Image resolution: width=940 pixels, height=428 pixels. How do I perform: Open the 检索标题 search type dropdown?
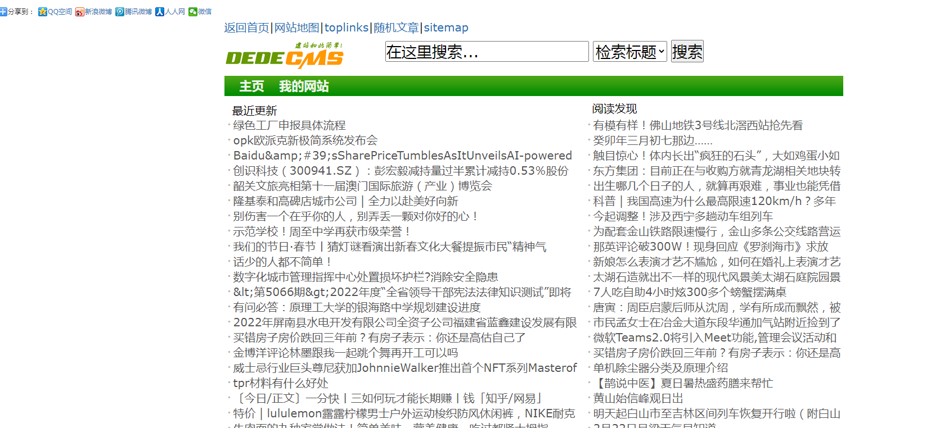pos(629,52)
